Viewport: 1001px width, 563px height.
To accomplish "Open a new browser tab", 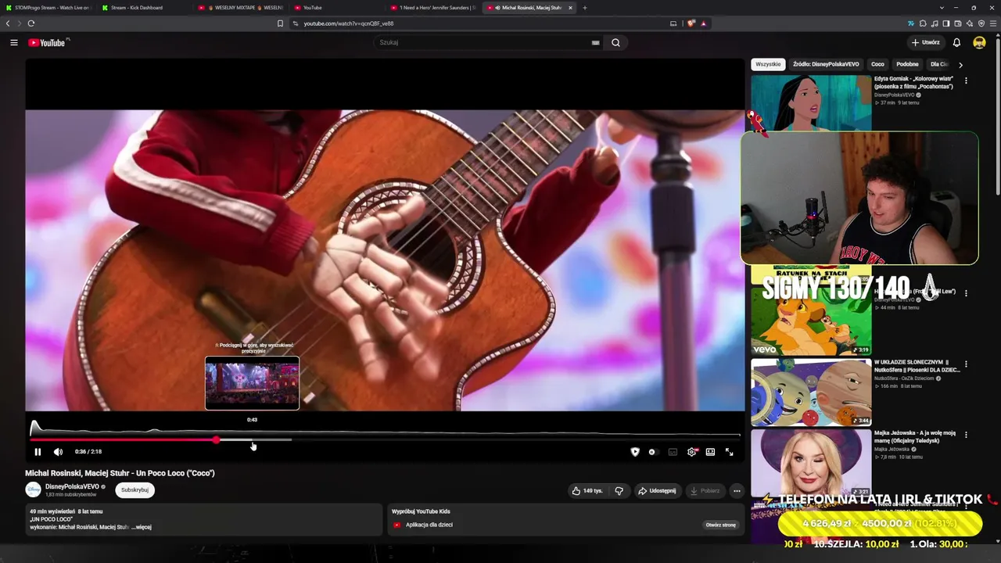I will tap(585, 8).
